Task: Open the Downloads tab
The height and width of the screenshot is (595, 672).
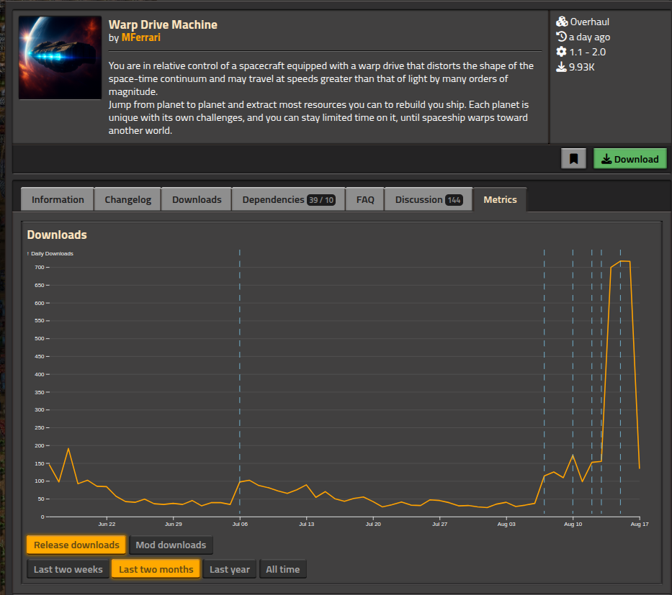Action: click(197, 199)
